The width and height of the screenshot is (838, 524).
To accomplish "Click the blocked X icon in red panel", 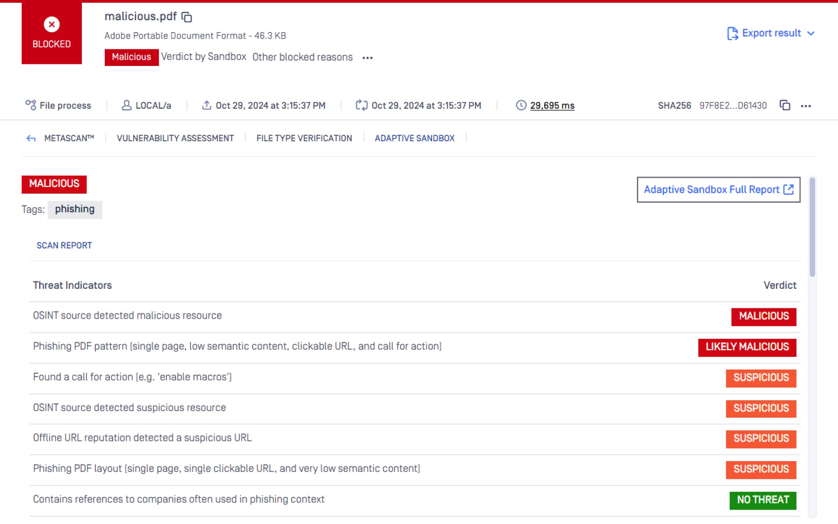I will pyautogui.click(x=52, y=25).
